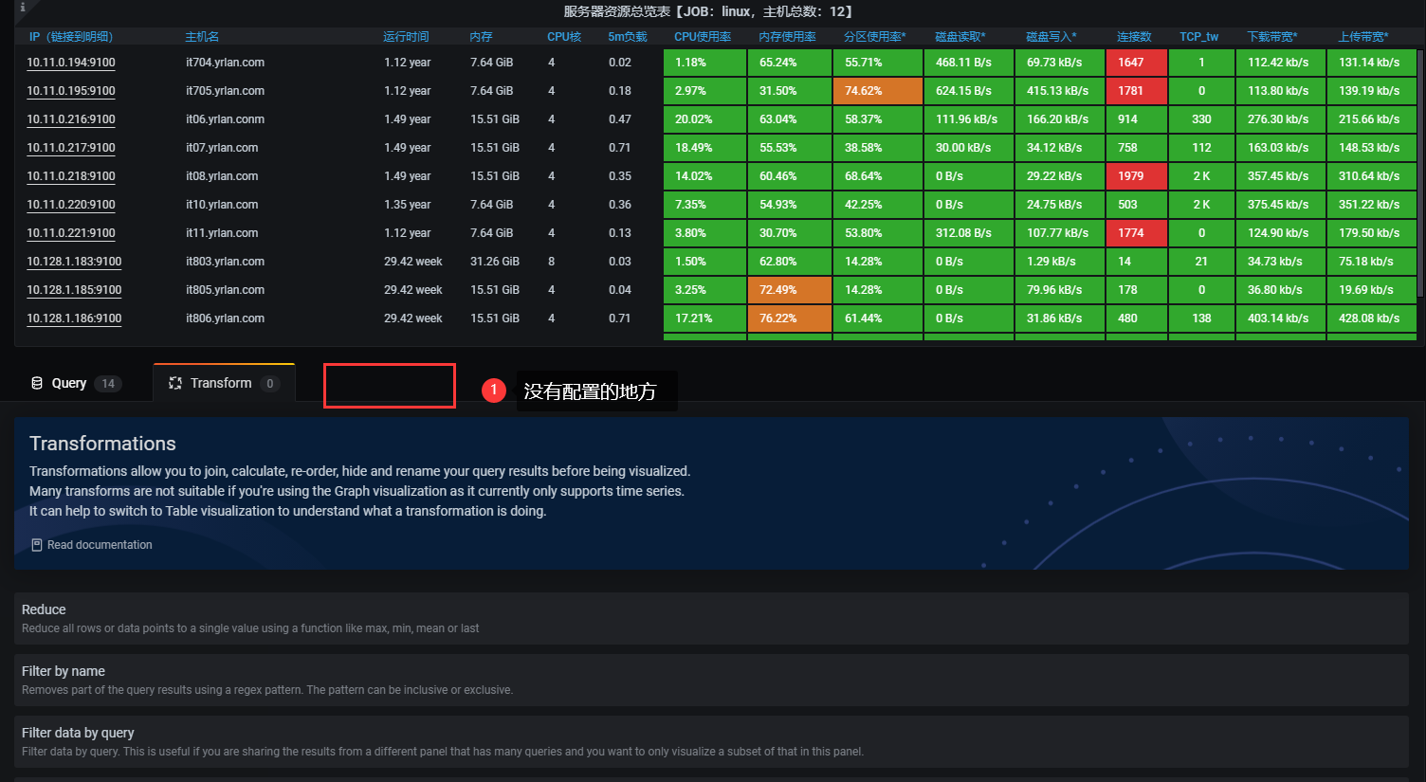The width and height of the screenshot is (1426, 782).
Task: Open IP link 10.11.0.216:9100
Action: [x=71, y=119]
